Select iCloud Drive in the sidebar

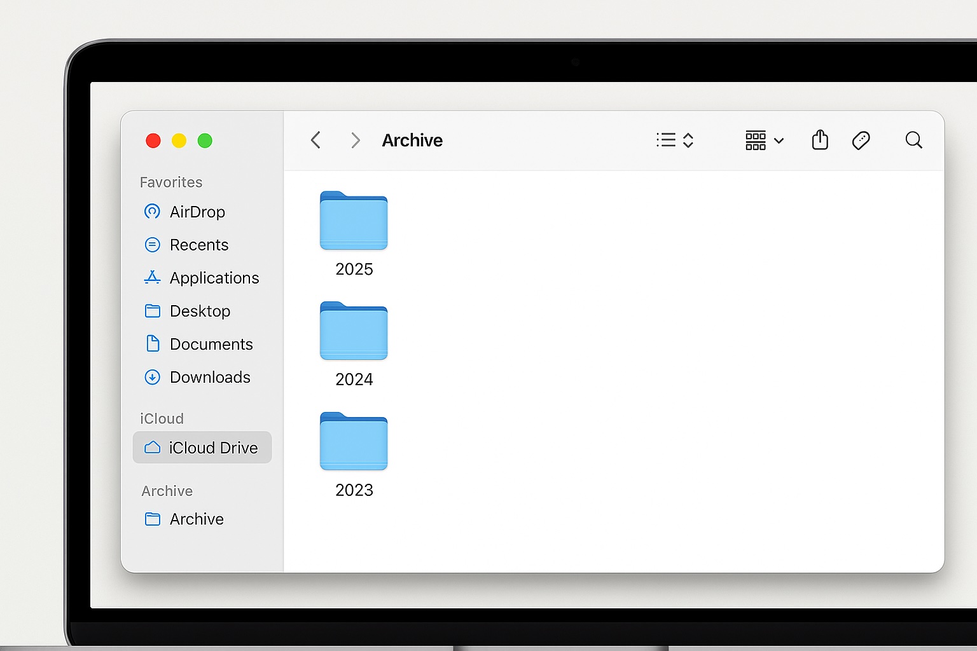(x=202, y=448)
